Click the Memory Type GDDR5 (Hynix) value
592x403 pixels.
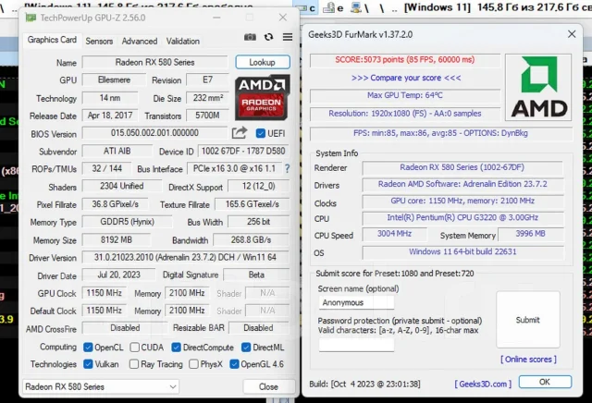point(127,222)
